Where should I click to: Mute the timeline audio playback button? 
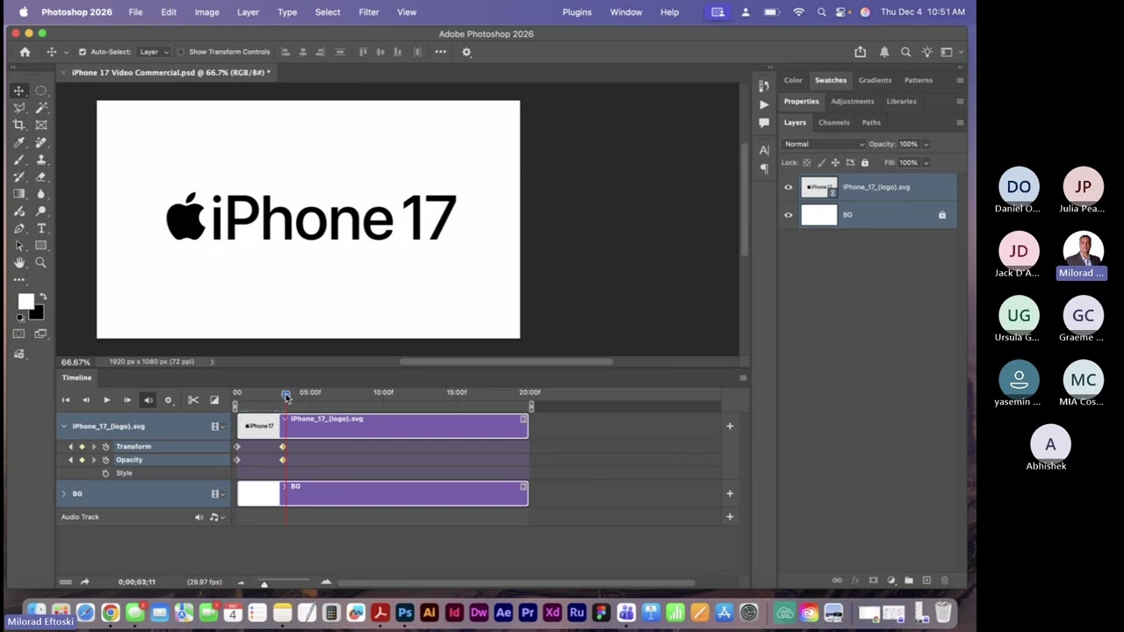[x=148, y=400]
